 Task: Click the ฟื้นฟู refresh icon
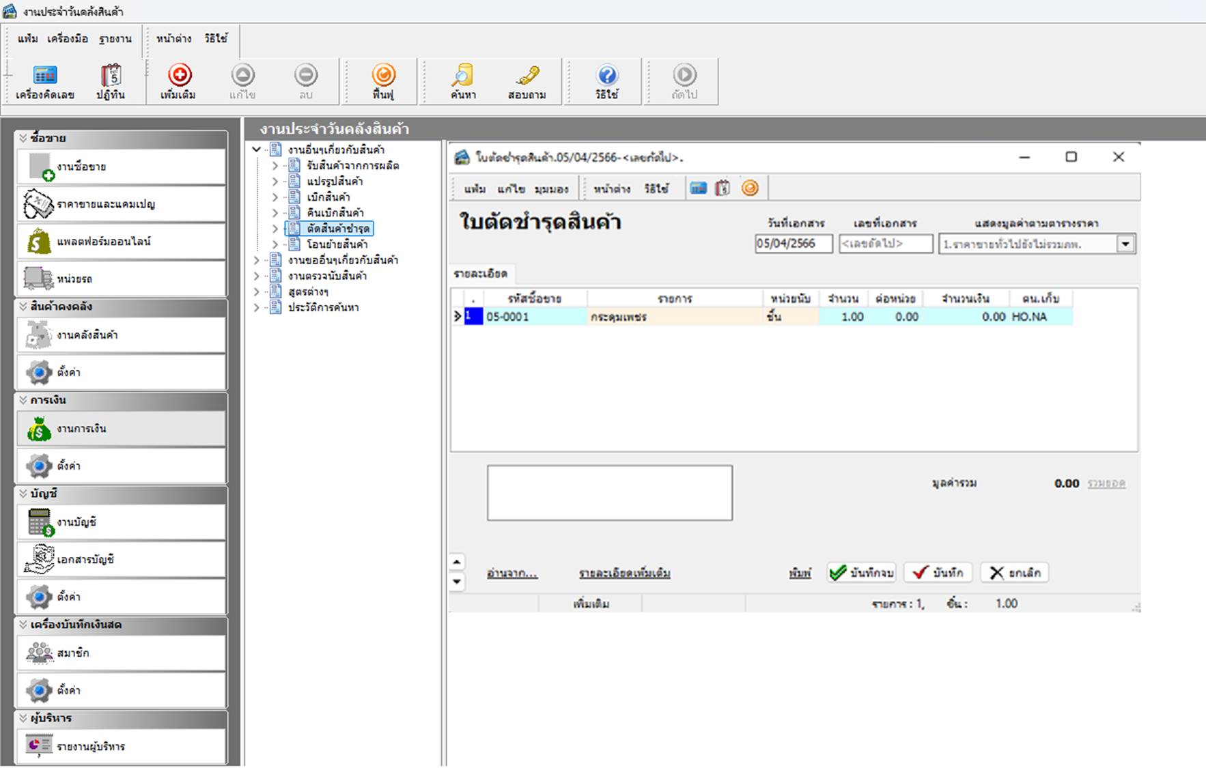[383, 82]
